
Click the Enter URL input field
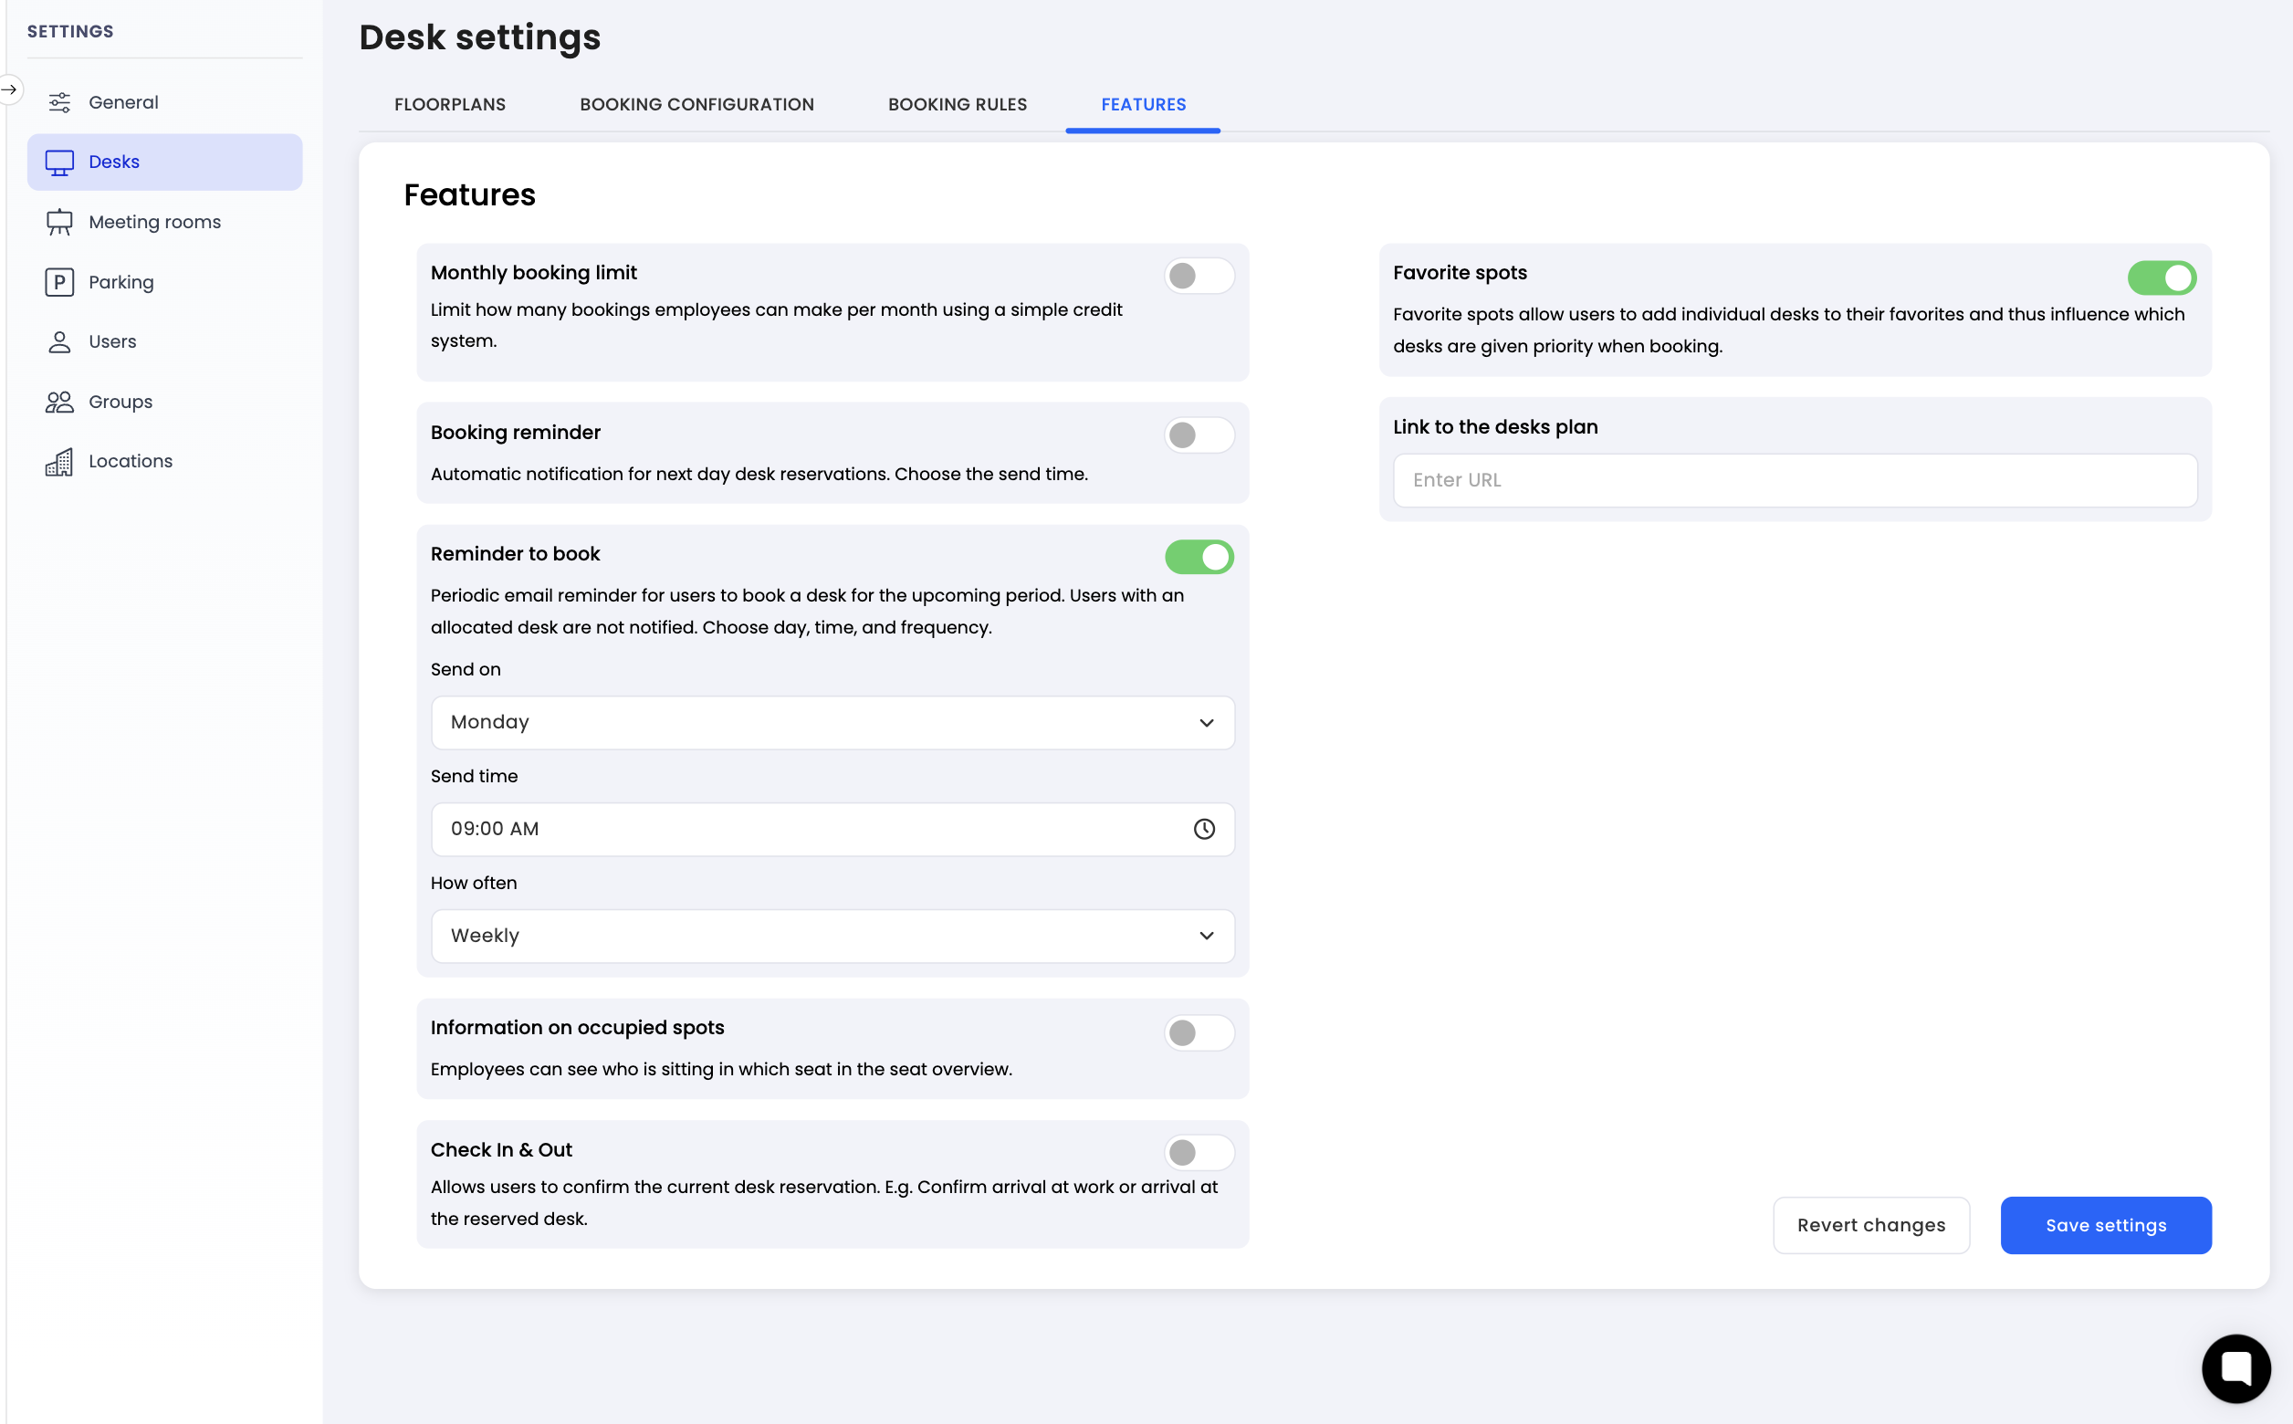(1794, 480)
